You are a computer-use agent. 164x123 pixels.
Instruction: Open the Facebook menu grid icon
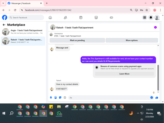(x=145, y=17)
